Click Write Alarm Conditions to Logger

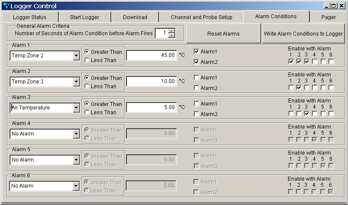(x=303, y=33)
